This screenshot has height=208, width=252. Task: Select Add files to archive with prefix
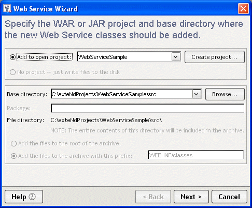(x=13, y=156)
